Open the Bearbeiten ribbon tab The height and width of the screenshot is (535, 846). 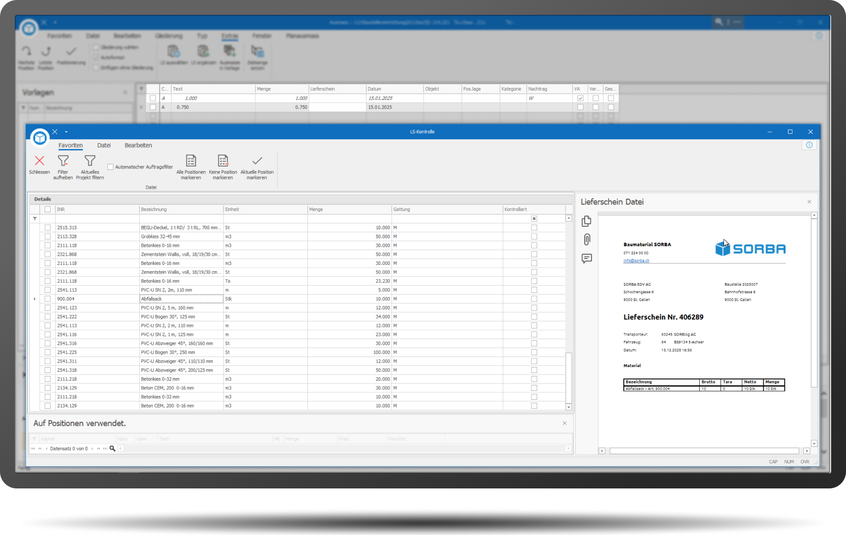(x=138, y=145)
